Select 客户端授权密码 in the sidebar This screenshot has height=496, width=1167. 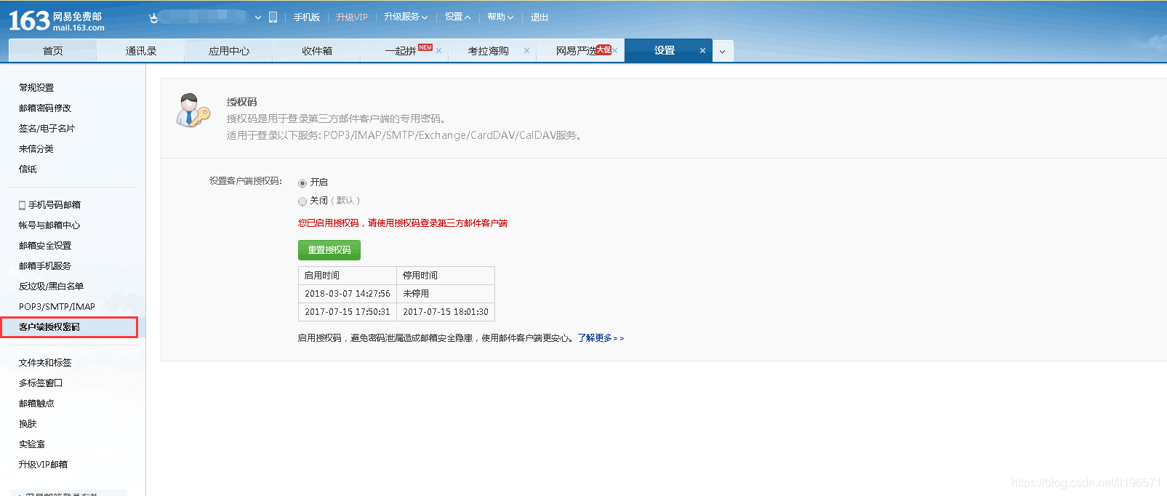coord(69,327)
